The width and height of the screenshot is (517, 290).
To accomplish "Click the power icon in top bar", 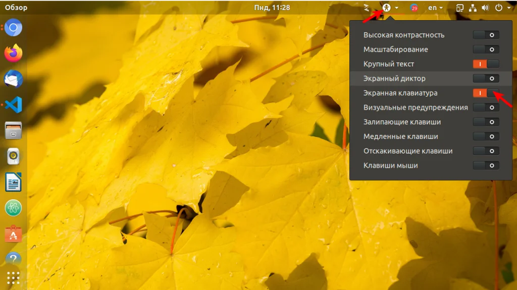I will click(498, 7).
